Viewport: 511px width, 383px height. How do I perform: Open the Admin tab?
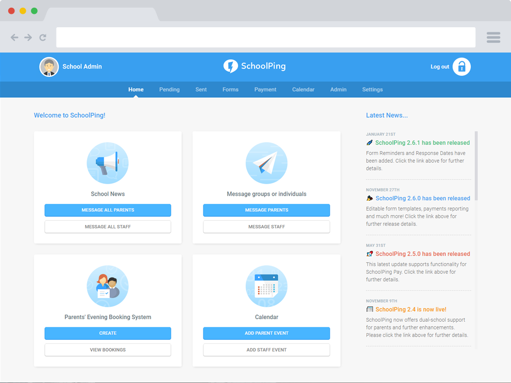[338, 90]
